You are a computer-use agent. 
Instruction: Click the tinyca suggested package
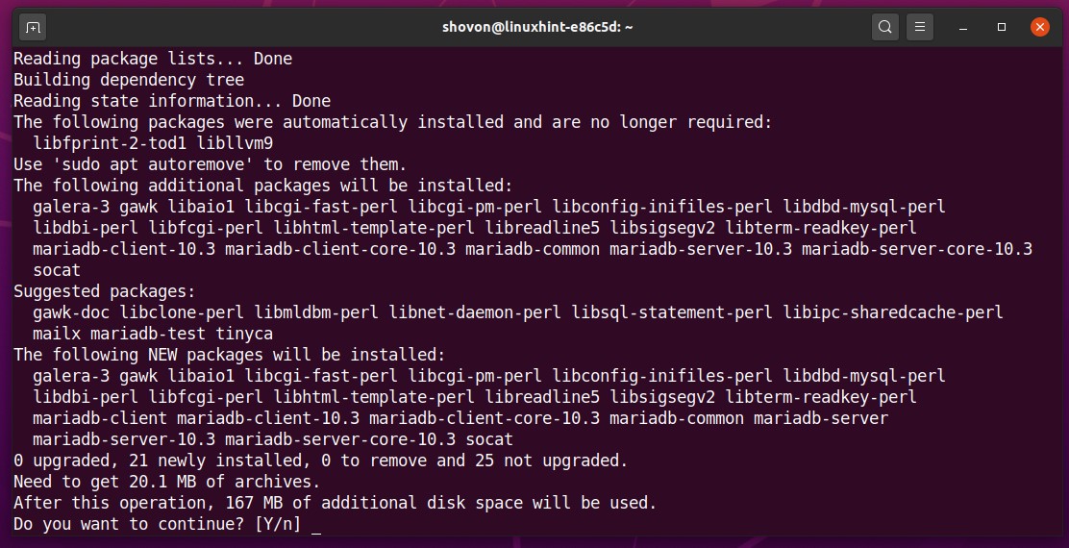point(243,334)
